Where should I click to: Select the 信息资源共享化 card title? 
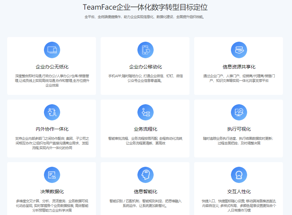(239, 67)
